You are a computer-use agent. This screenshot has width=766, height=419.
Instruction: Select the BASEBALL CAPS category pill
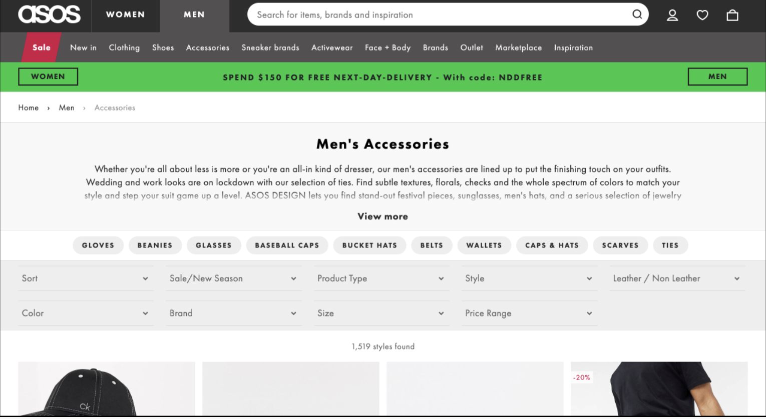(287, 245)
